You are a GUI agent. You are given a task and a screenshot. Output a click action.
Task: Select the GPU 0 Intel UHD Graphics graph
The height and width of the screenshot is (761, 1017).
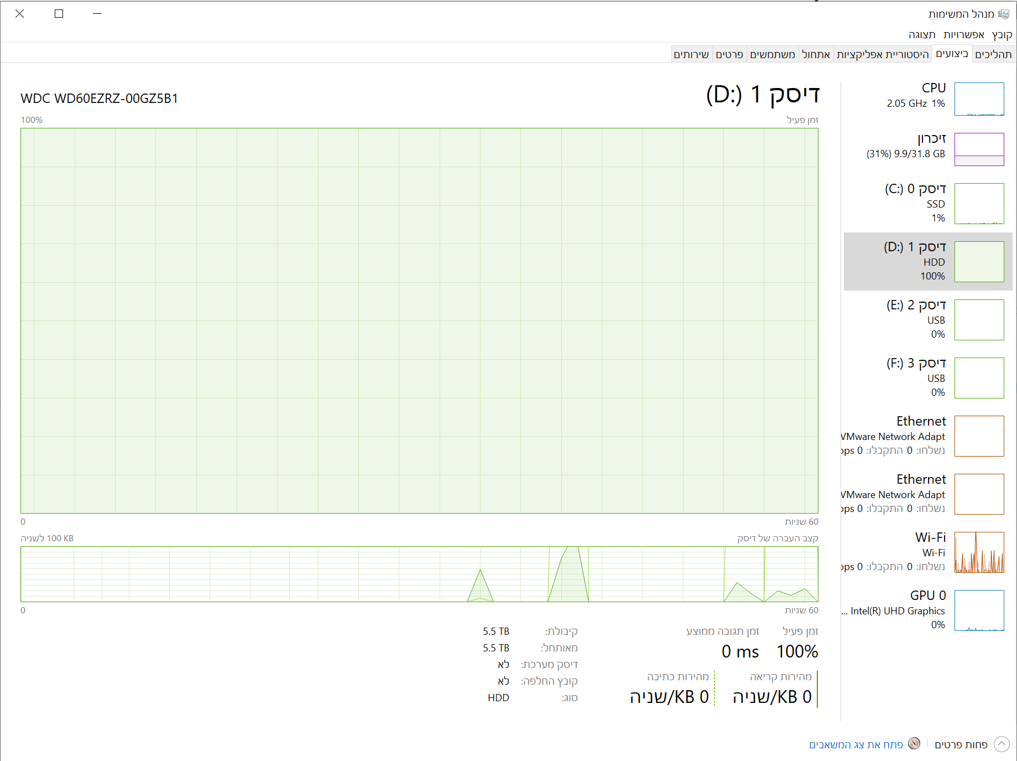coord(979,610)
